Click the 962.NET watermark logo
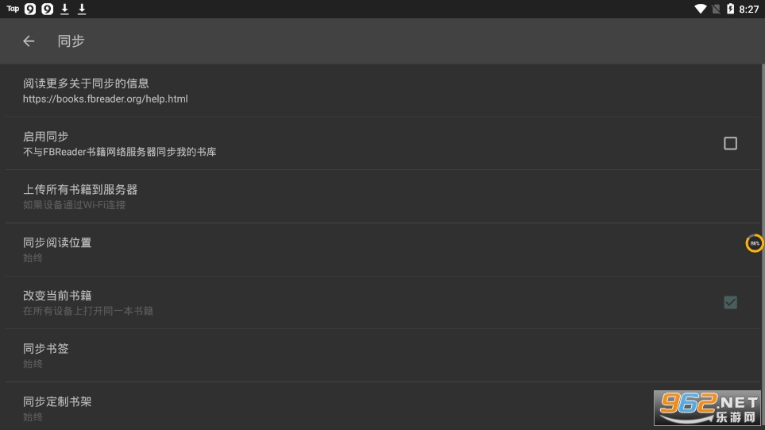The image size is (765, 430). click(706, 409)
